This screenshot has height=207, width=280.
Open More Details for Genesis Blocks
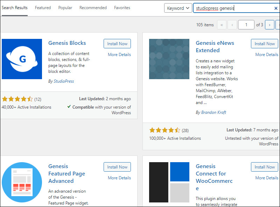click(x=119, y=55)
